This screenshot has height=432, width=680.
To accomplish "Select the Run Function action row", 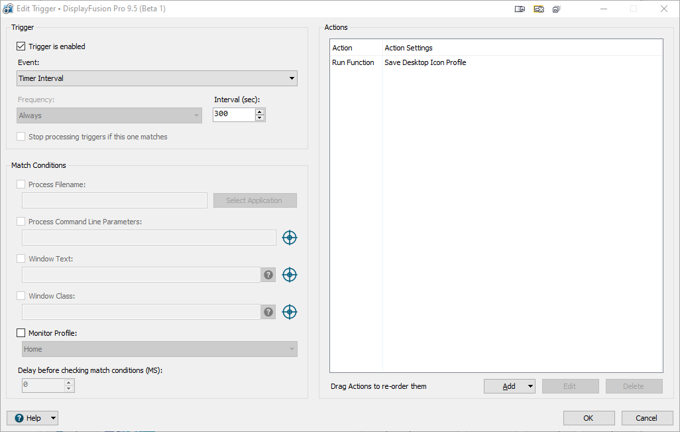I will 353,62.
